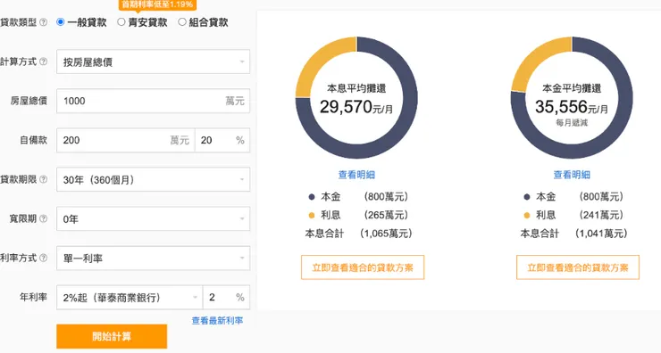Click help icon next to 寬限期
661x353 pixels.
pos(43,218)
